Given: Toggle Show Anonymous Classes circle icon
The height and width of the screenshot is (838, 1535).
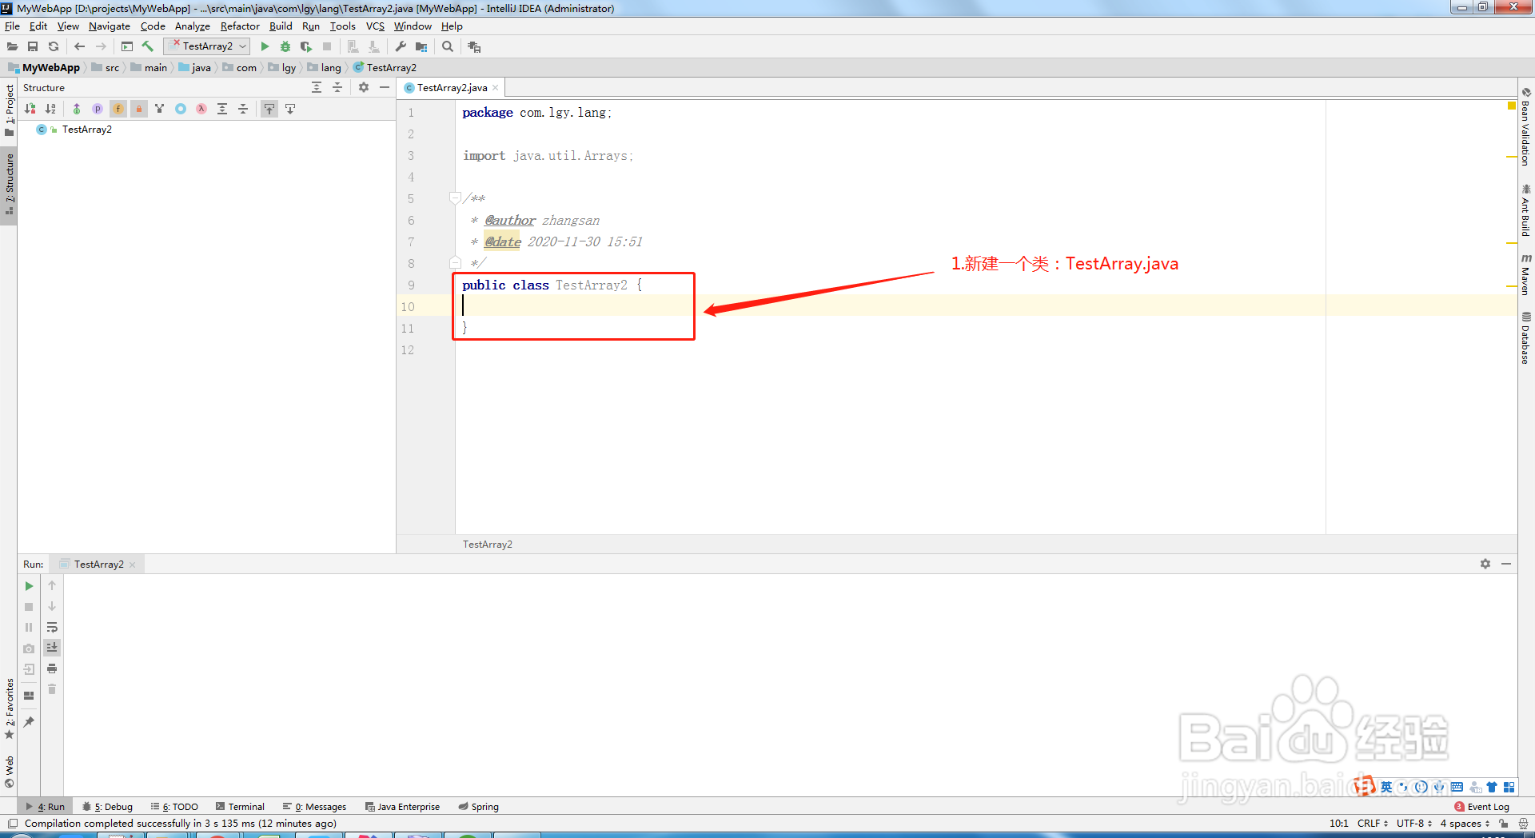Looking at the screenshot, I should (x=181, y=109).
